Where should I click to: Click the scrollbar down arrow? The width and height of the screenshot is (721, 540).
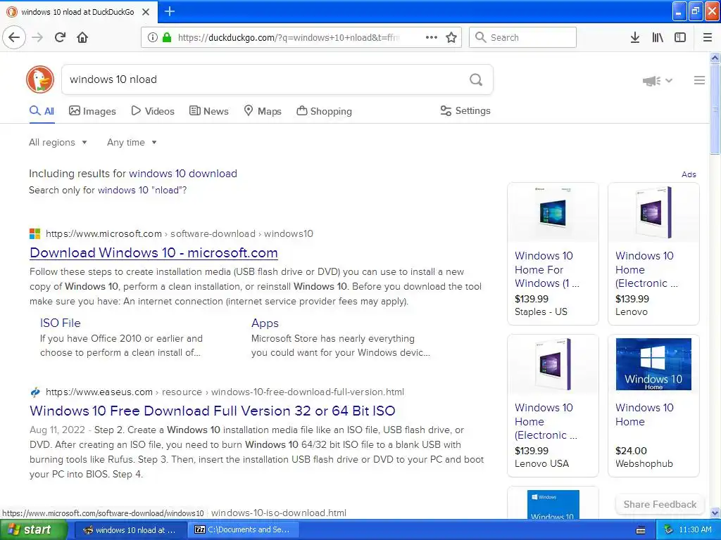coord(715,513)
